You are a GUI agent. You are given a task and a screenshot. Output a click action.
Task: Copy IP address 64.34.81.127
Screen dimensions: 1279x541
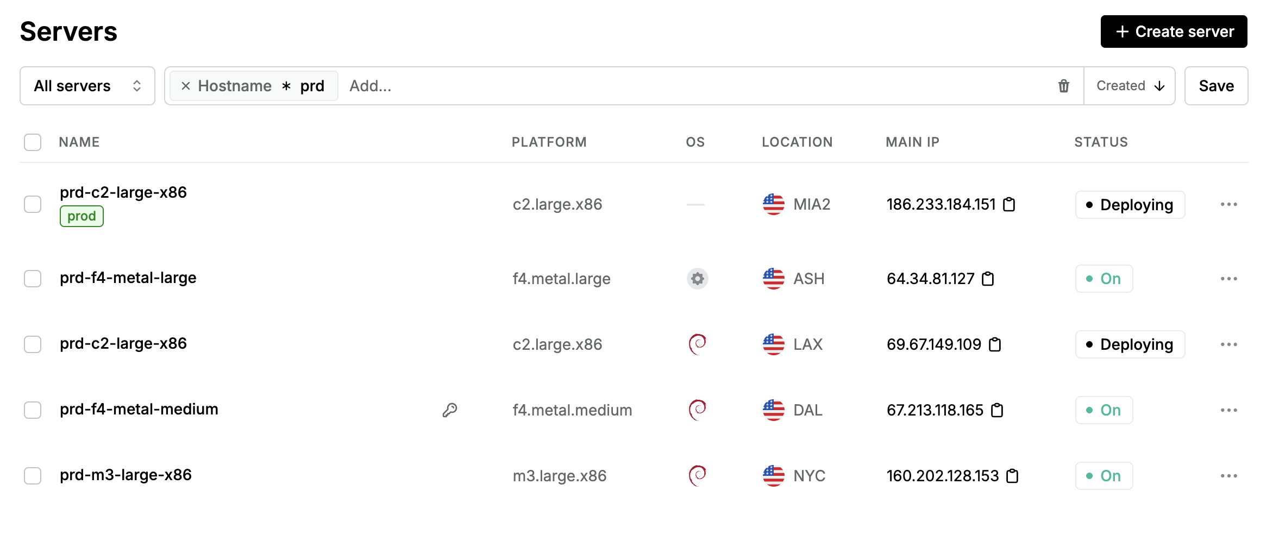click(988, 279)
